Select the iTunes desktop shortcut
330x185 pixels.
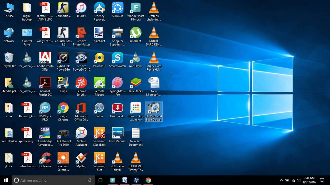[x=81, y=10]
